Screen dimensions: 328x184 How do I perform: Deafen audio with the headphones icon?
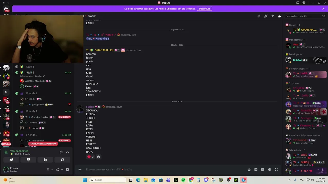pyautogui.click(x=58, y=169)
